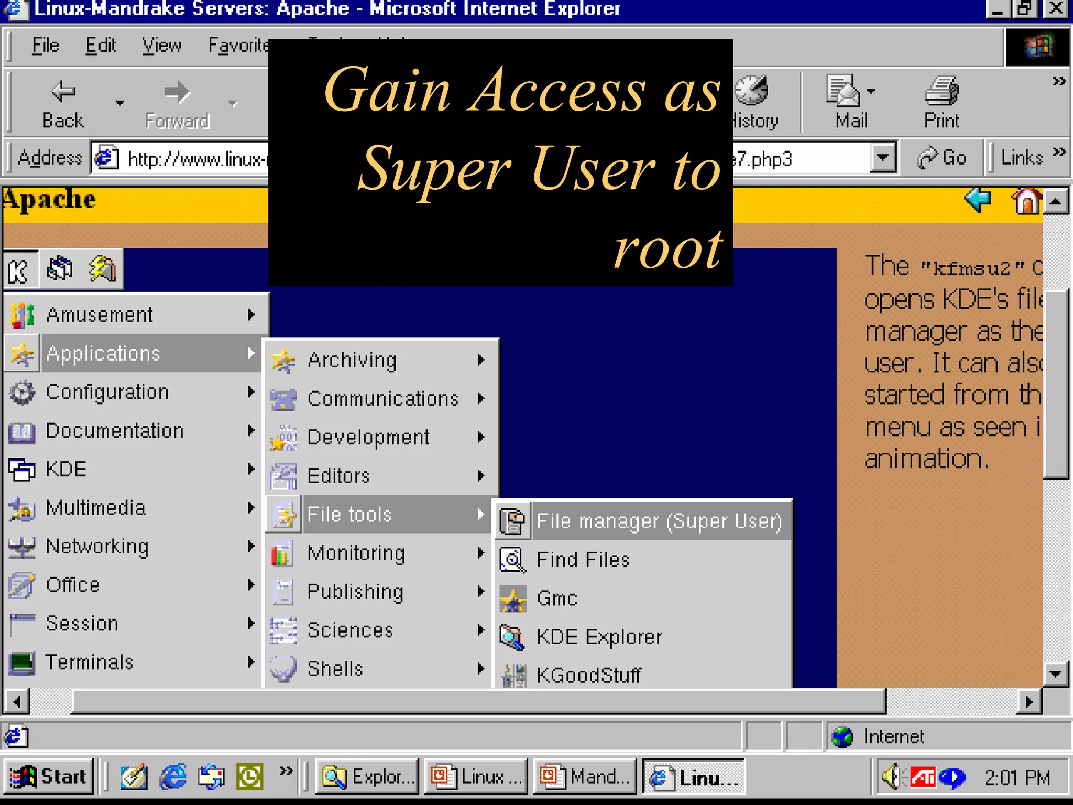Click the Show Desktop quick launch icon
Screen dimensions: 1073x805
coord(133,777)
